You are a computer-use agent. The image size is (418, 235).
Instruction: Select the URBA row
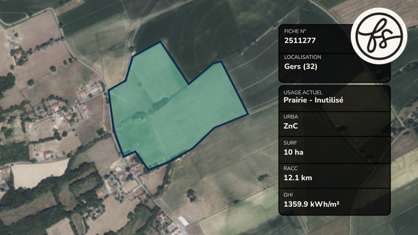click(334, 124)
